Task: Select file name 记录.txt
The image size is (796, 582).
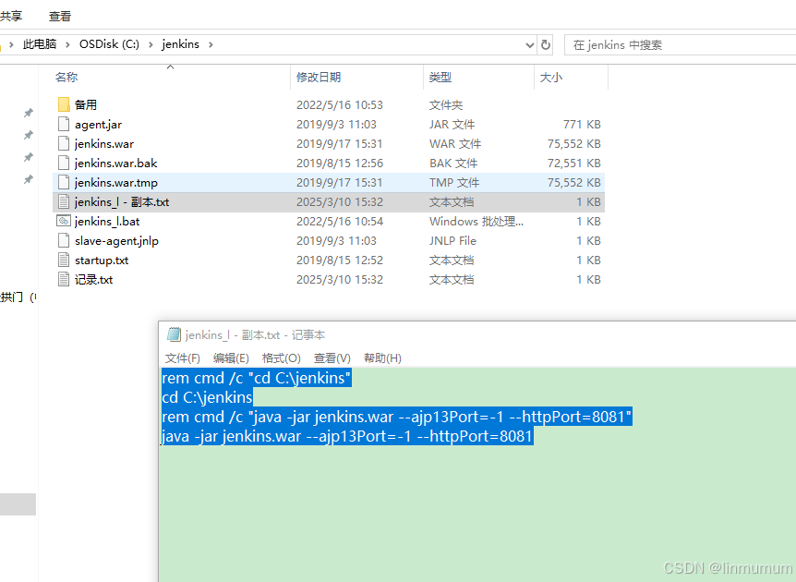Action: point(94,279)
